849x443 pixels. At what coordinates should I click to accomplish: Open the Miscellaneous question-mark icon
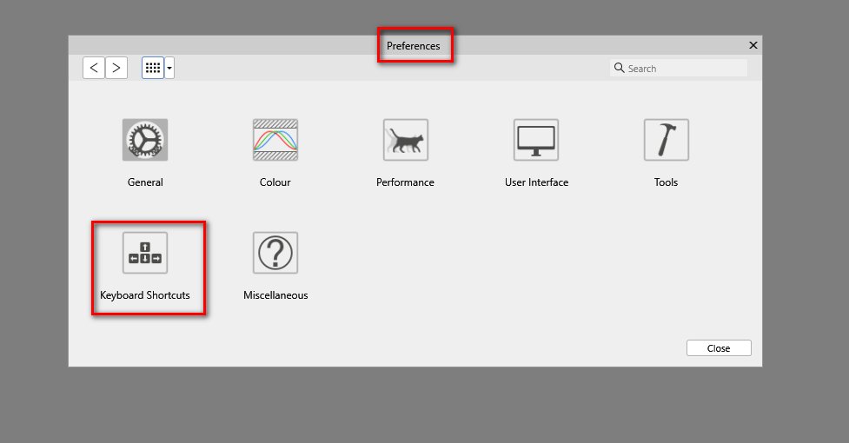[275, 253]
